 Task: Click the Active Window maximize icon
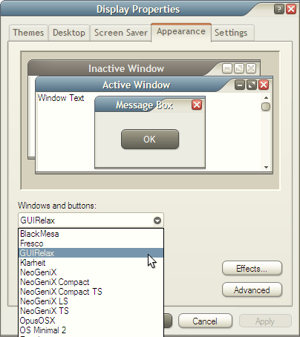pos(252,85)
